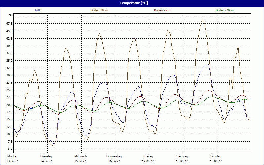Image resolution: width=264 pixels, height=165 pixels.
Task: Click the 42,5 y-axis value
Action: [x=9, y=38]
